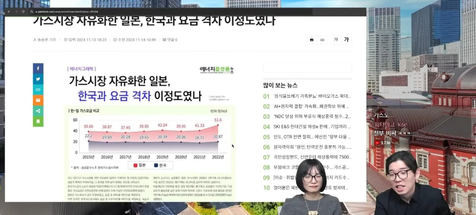This screenshot has width=476, height=215.
Task: Open comments link 댓글 0
Action: (170, 40)
